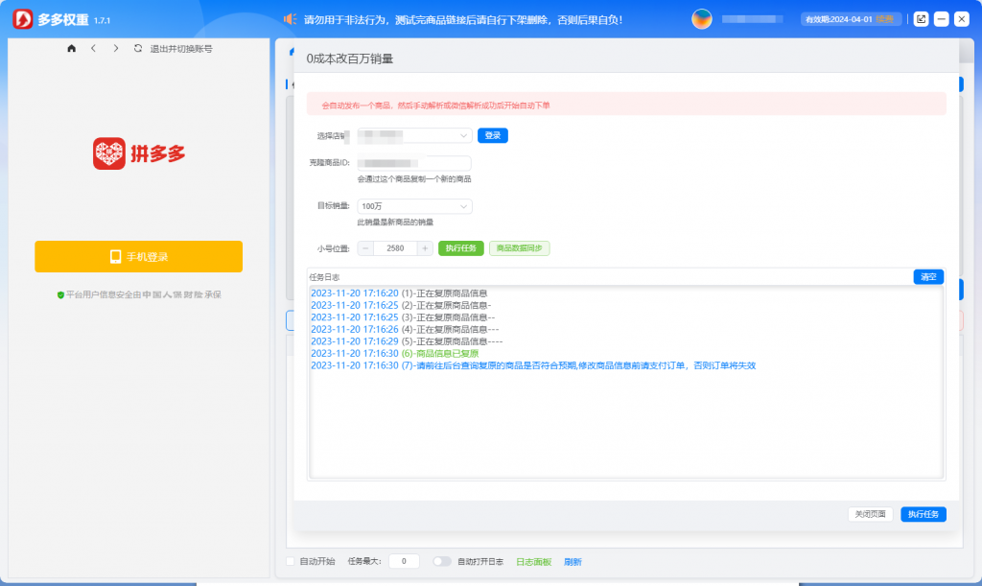982x586 pixels.
Task: Open the user avatar in title bar
Action: click(x=701, y=19)
